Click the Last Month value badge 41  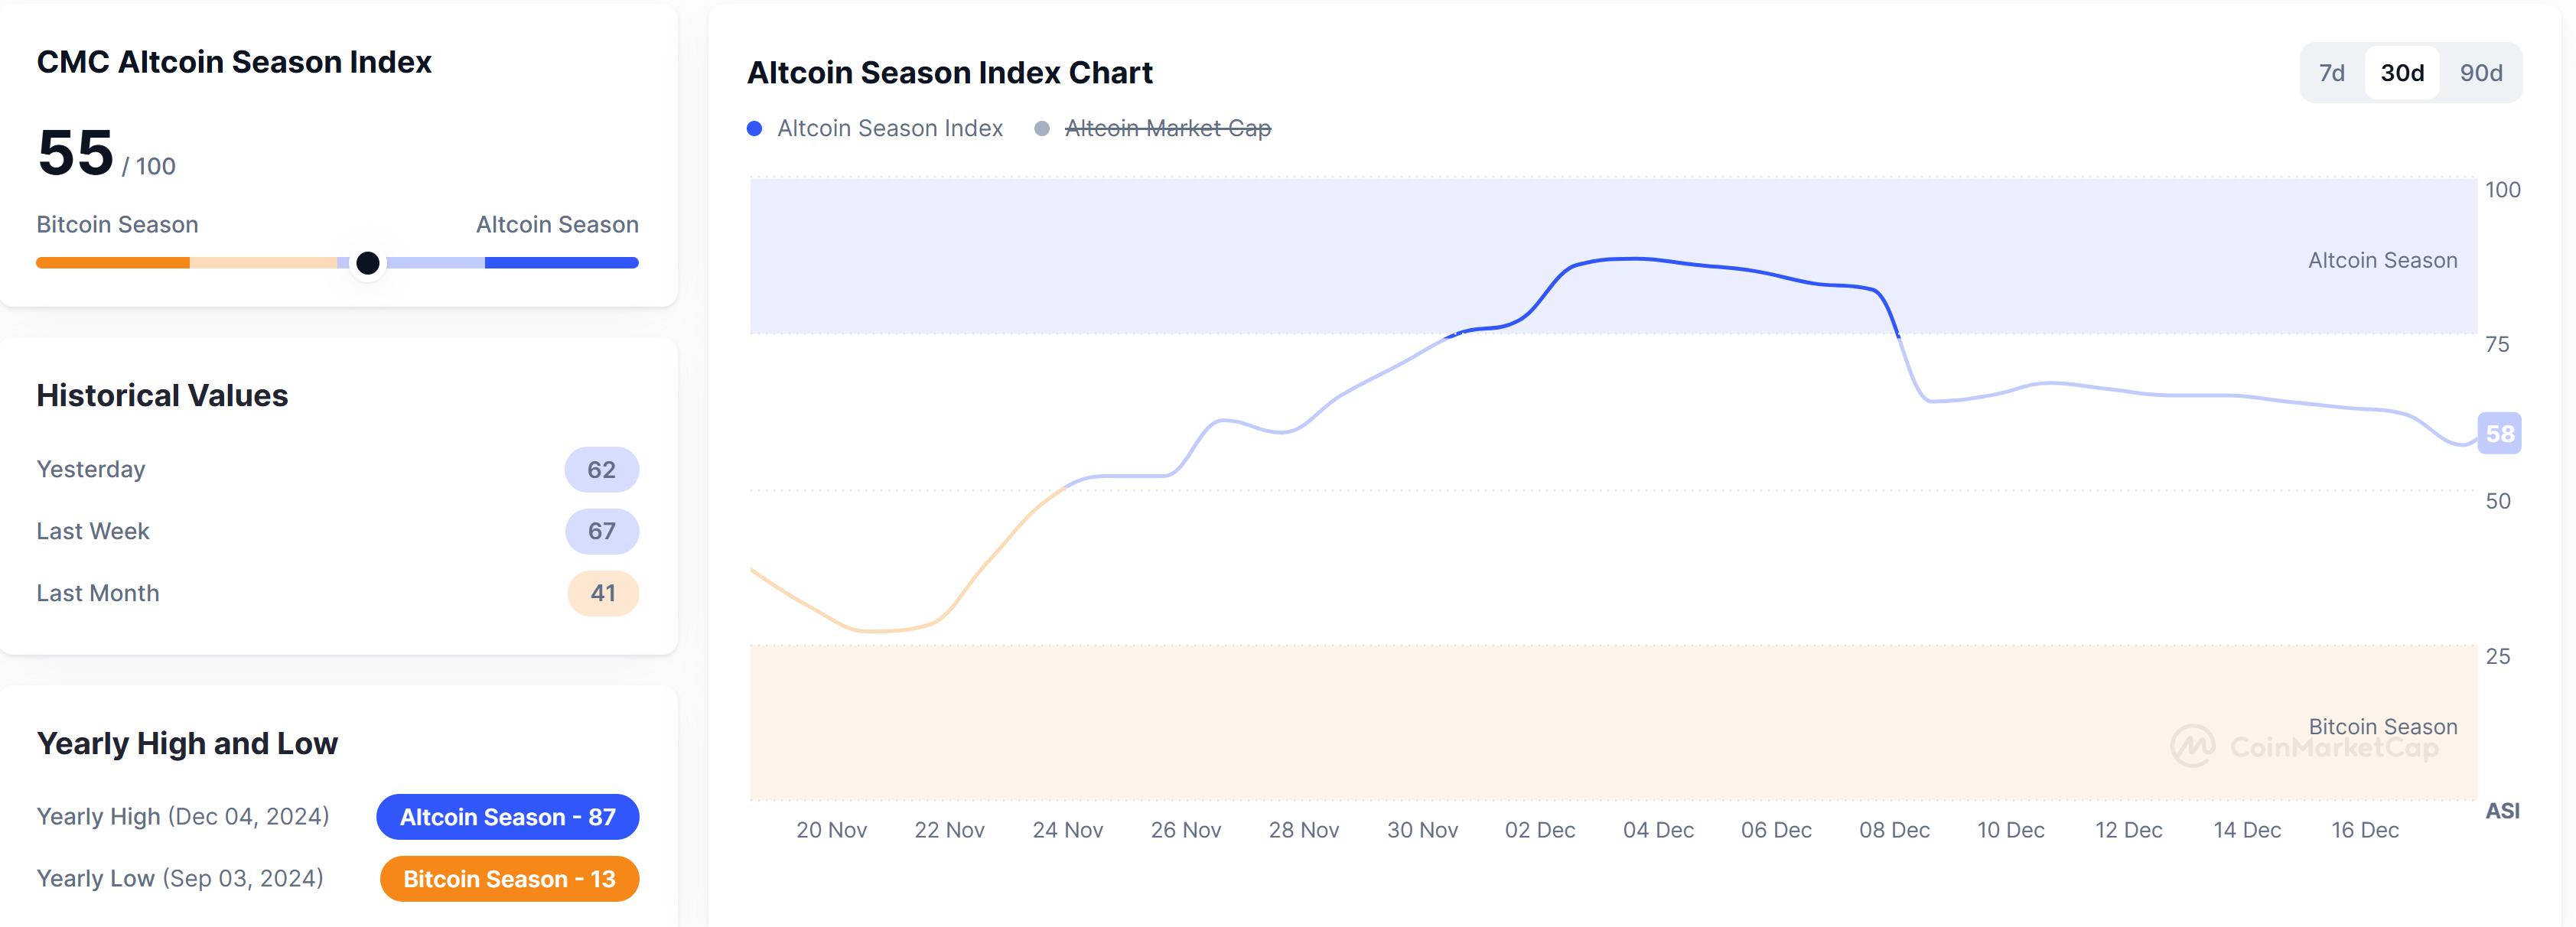602,593
